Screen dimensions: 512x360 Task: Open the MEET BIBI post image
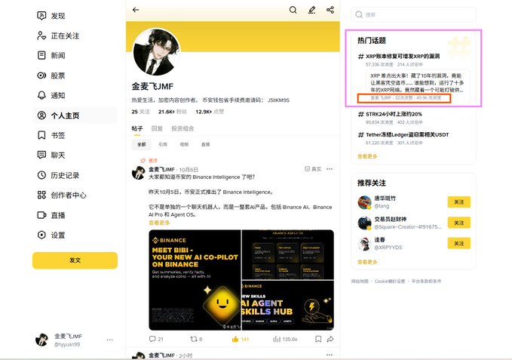tap(195, 280)
